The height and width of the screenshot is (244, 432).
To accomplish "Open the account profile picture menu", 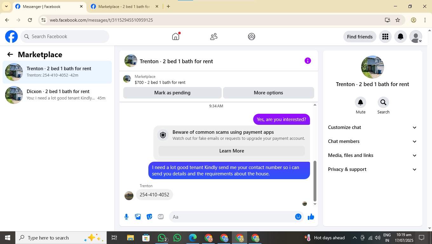I will 416,37.
